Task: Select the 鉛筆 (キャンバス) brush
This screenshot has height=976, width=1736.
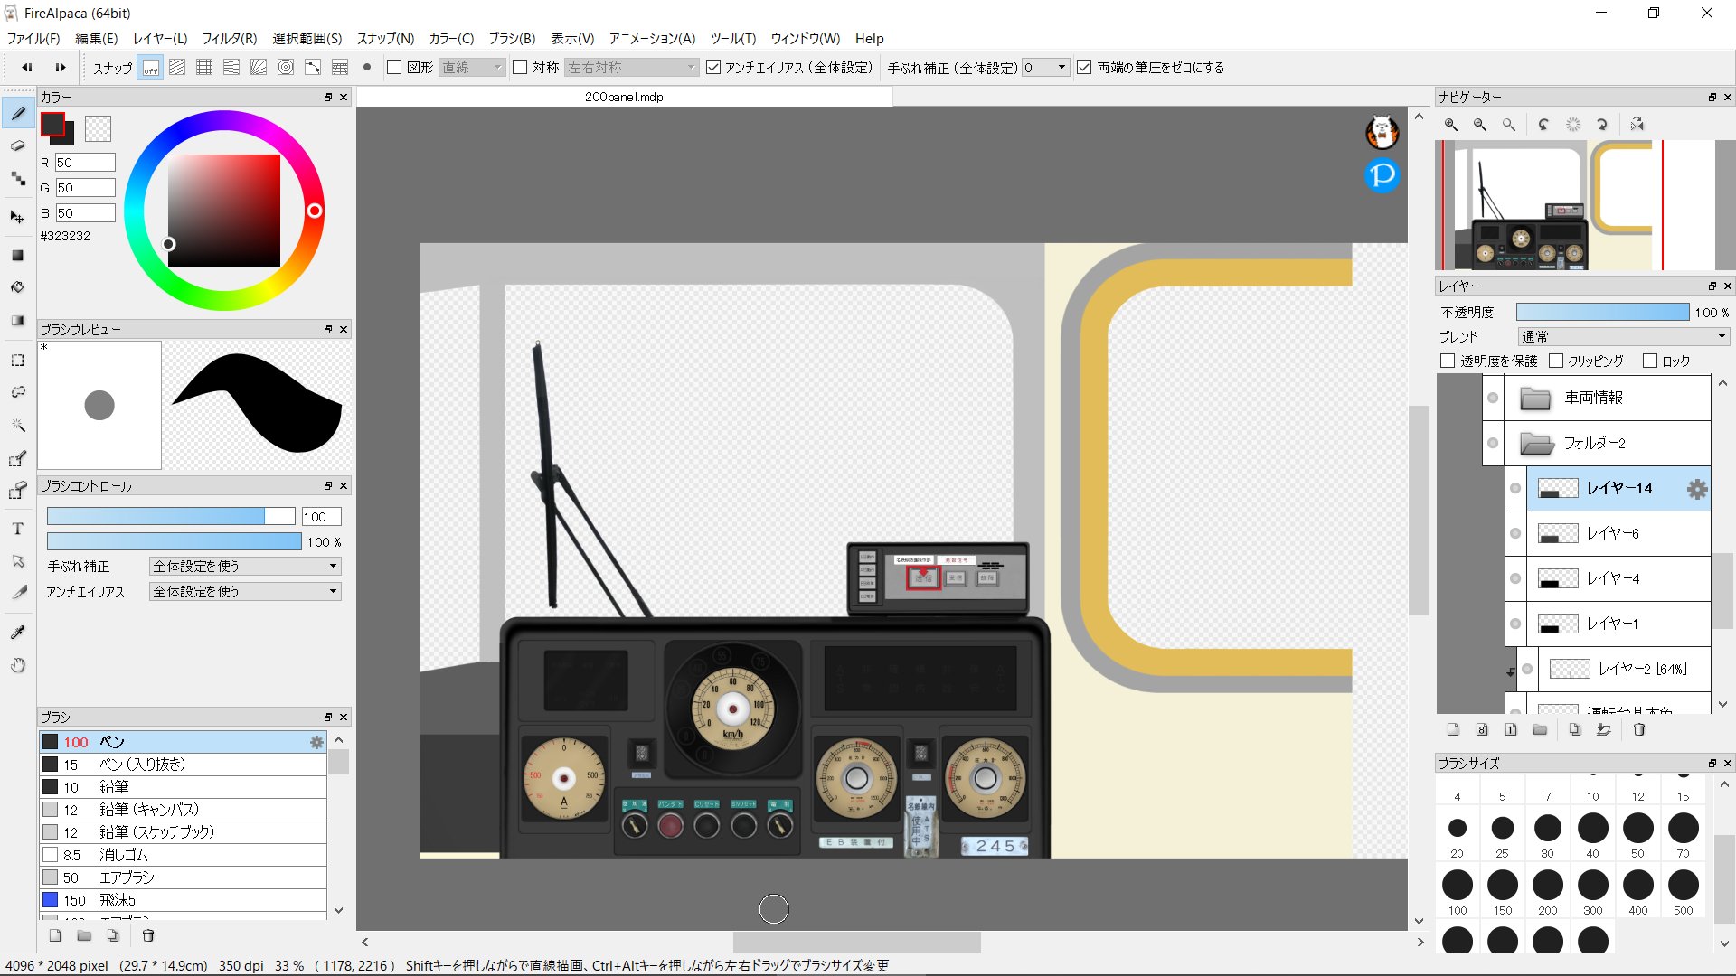Action: 183,810
